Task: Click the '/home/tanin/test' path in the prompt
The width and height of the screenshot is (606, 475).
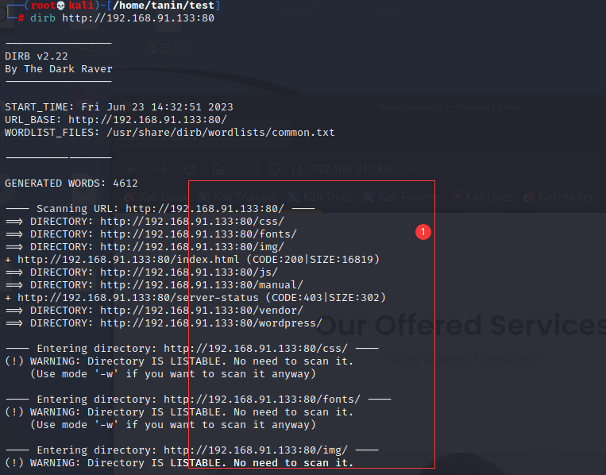Action: pos(163,5)
